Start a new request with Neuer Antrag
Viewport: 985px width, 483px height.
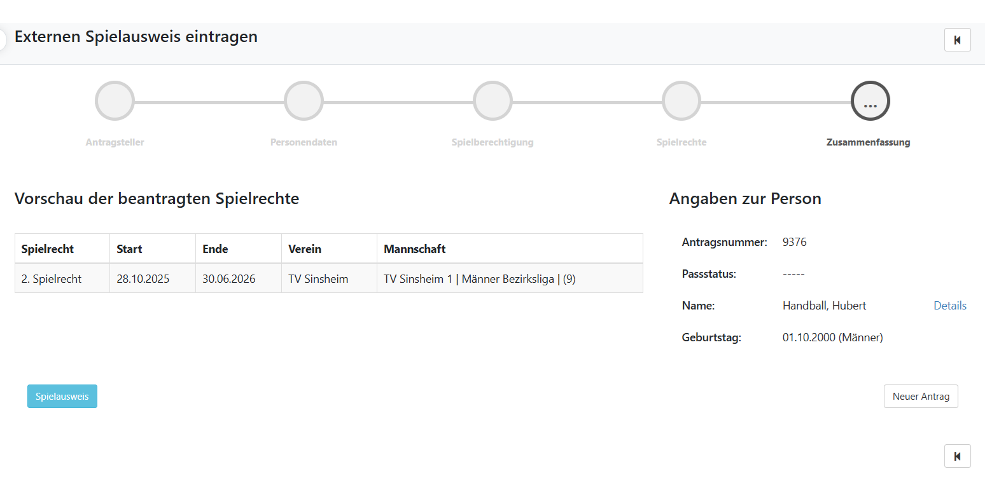920,396
